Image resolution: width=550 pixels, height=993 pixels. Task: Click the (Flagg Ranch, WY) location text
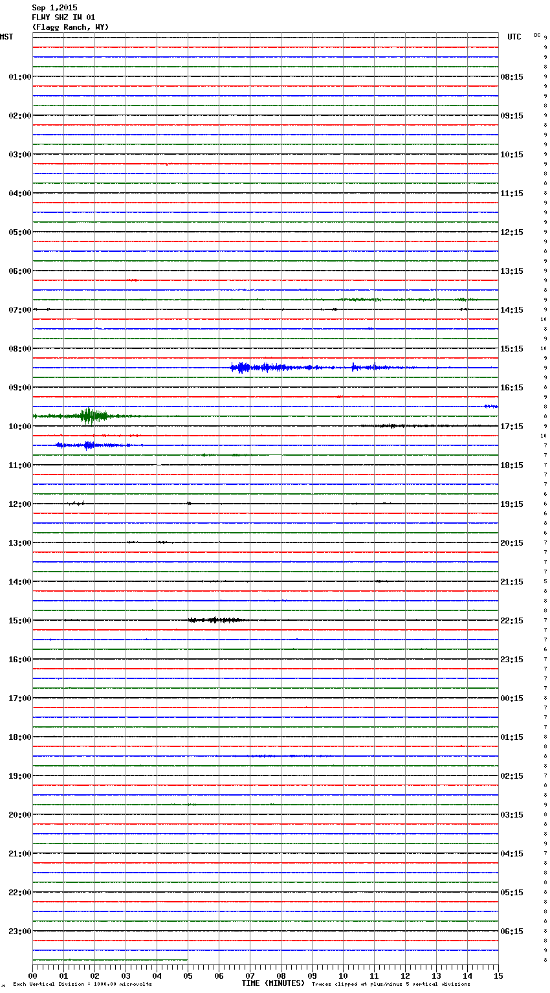click(x=71, y=27)
